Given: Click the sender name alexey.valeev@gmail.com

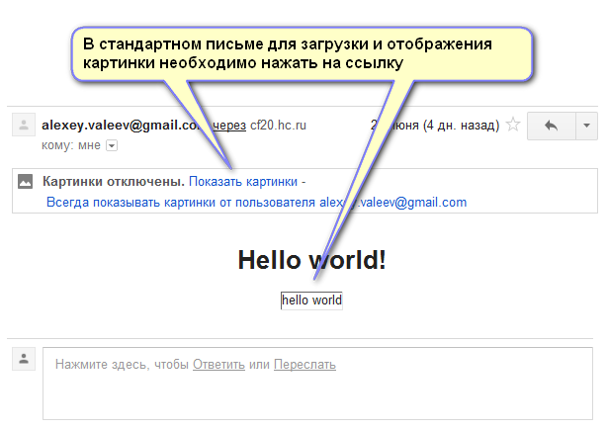Looking at the screenshot, I should tap(124, 126).
